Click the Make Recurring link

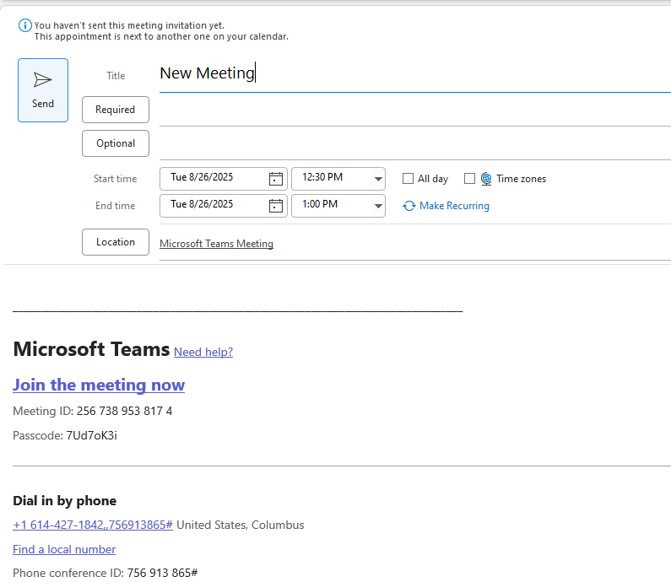click(454, 206)
